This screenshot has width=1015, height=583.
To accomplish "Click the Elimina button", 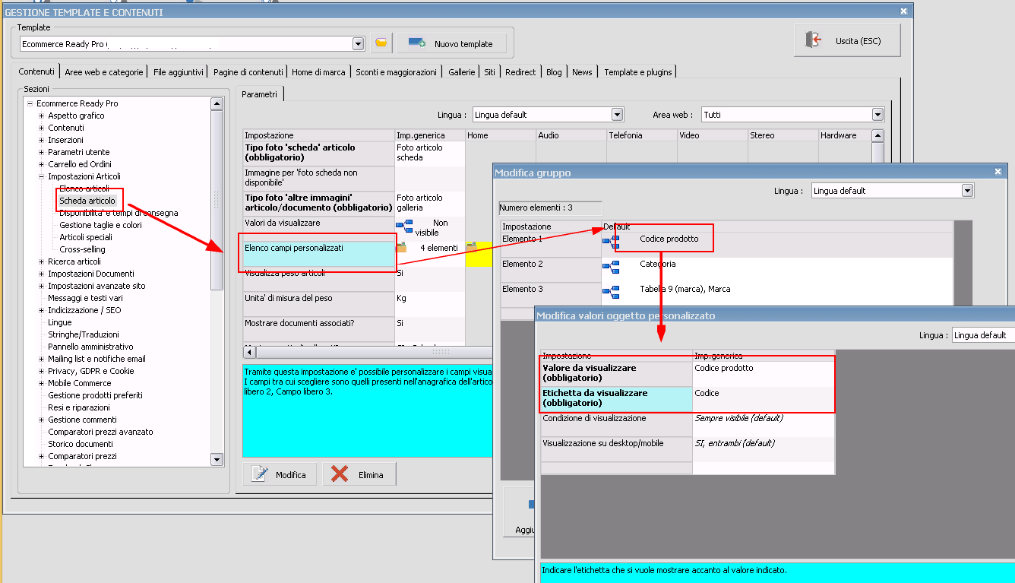I will click(x=359, y=474).
